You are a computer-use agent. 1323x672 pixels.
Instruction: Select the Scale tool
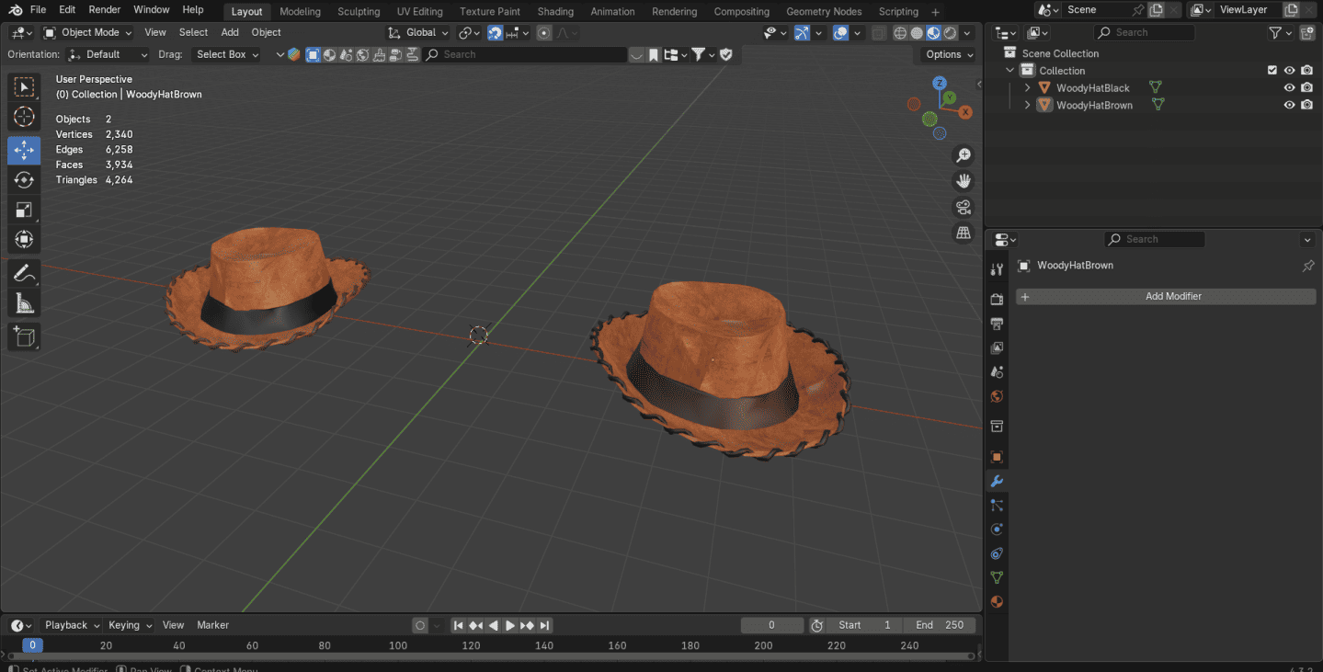[x=24, y=211]
